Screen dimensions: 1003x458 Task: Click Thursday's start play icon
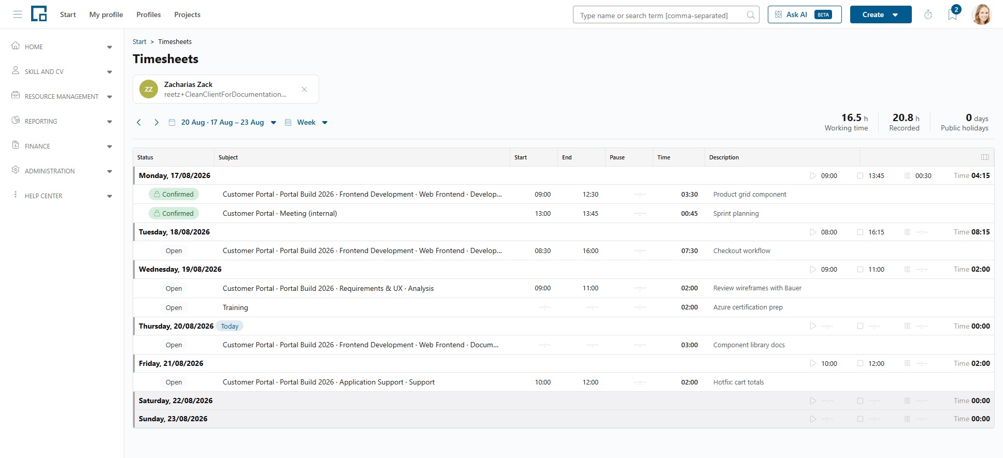coord(813,326)
